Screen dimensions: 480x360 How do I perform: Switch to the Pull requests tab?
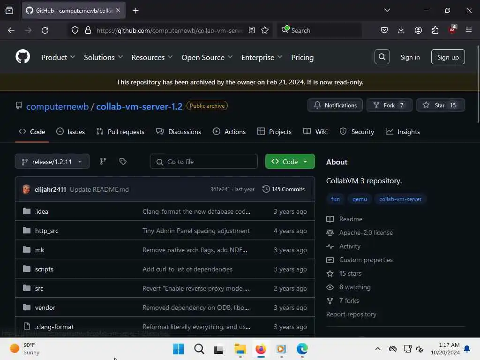120,132
